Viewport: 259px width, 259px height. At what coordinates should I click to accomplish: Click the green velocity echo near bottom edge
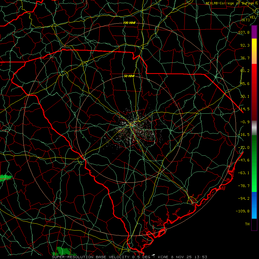64,251
